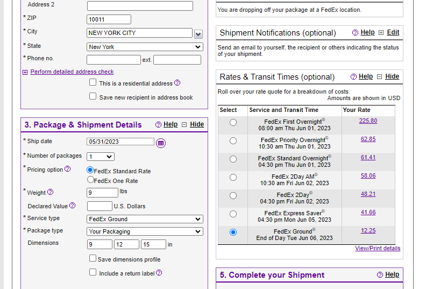Open the State dropdown showing New York

click(x=145, y=47)
